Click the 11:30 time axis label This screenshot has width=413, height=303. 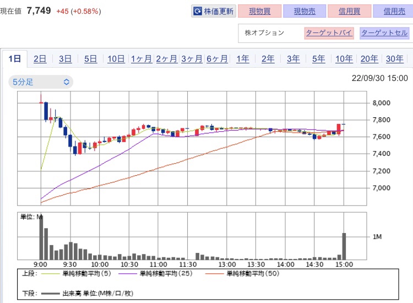coord(188,264)
